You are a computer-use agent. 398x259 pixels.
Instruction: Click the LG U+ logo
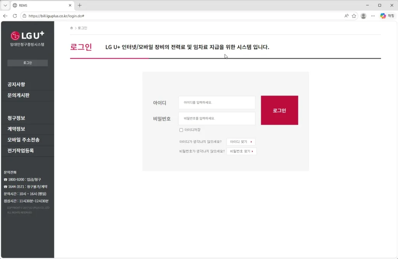click(28, 35)
